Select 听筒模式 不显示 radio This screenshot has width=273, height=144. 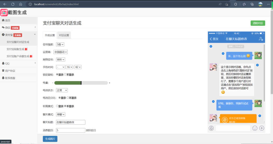pos(65,106)
